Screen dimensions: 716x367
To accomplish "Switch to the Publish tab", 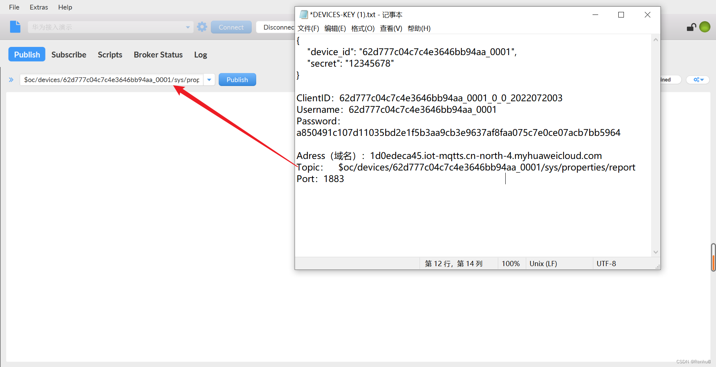I will [x=27, y=54].
